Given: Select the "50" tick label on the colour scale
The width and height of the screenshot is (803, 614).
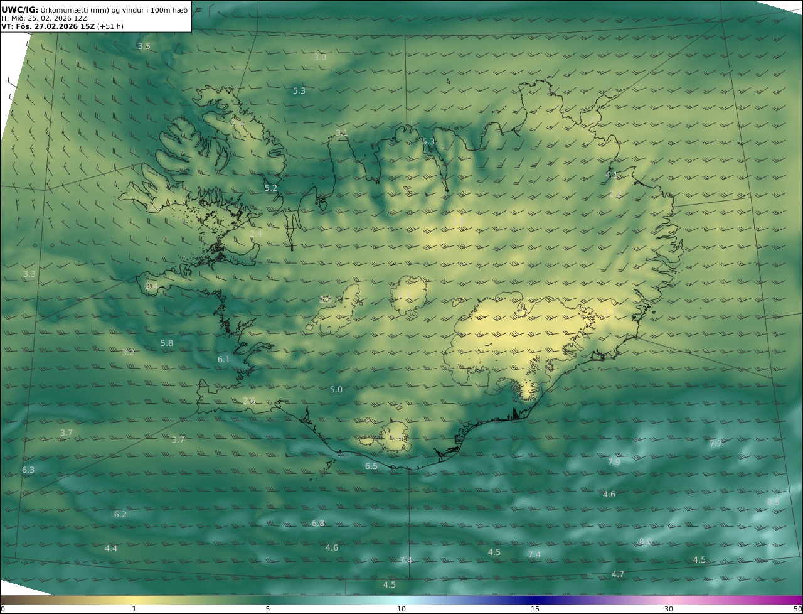Looking at the screenshot, I should (797, 609).
